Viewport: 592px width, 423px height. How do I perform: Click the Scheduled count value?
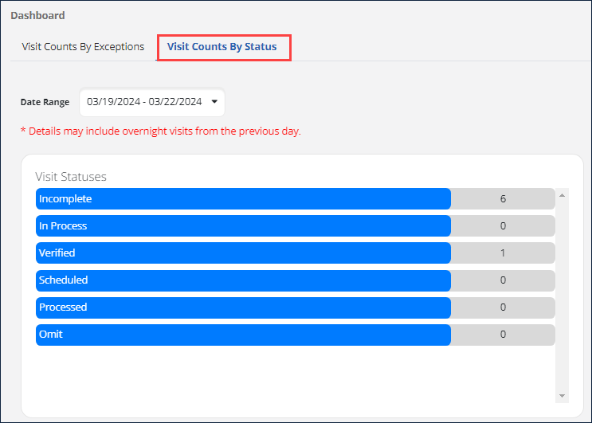503,280
